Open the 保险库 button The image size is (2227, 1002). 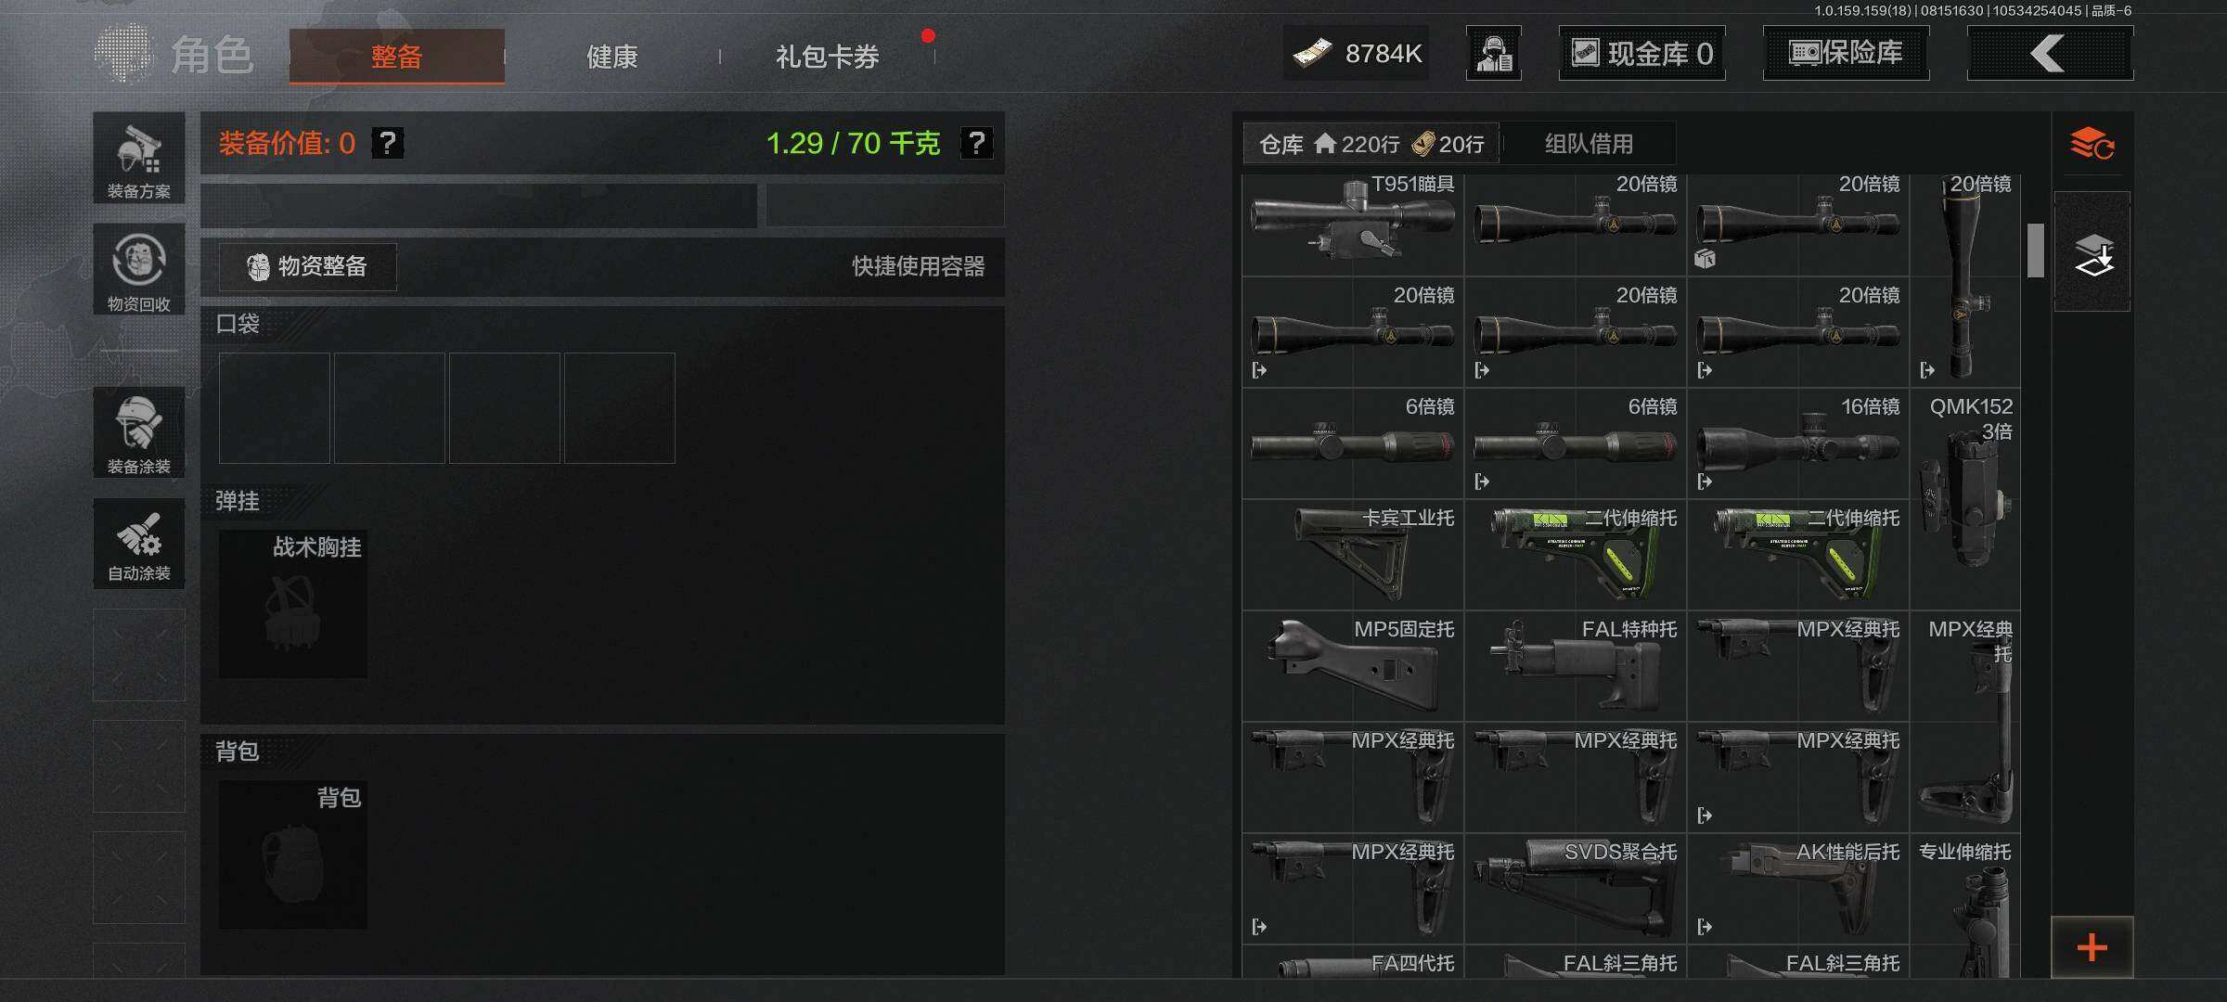click(1846, 53)
